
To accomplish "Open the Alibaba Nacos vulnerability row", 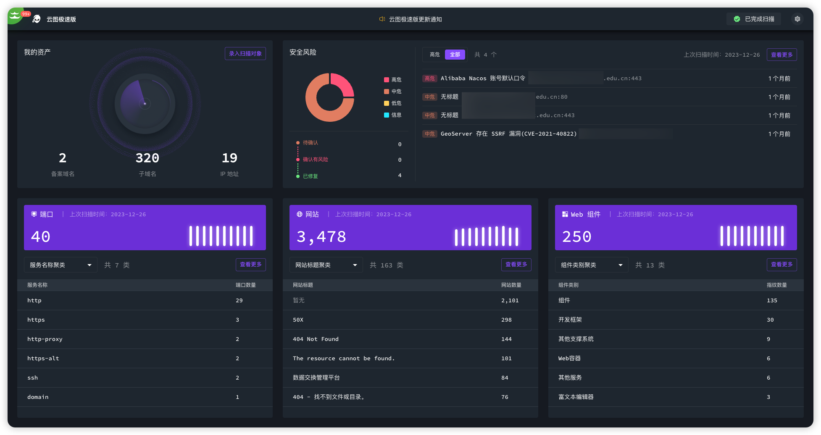I will click(x=483, y=79).
